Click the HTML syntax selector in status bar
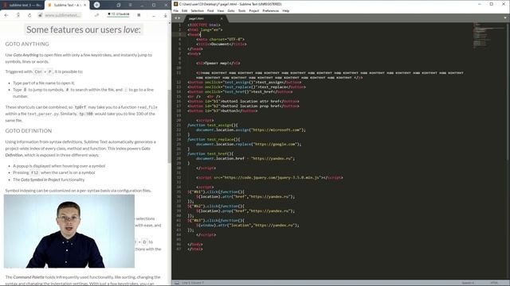 [x=494, y=283]
